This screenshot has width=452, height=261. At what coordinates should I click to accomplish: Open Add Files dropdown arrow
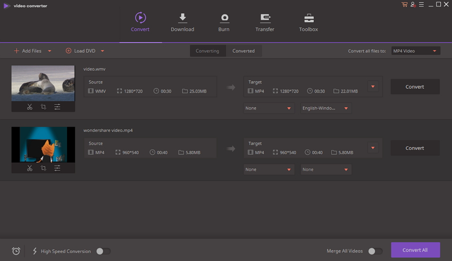coord(49,51)
